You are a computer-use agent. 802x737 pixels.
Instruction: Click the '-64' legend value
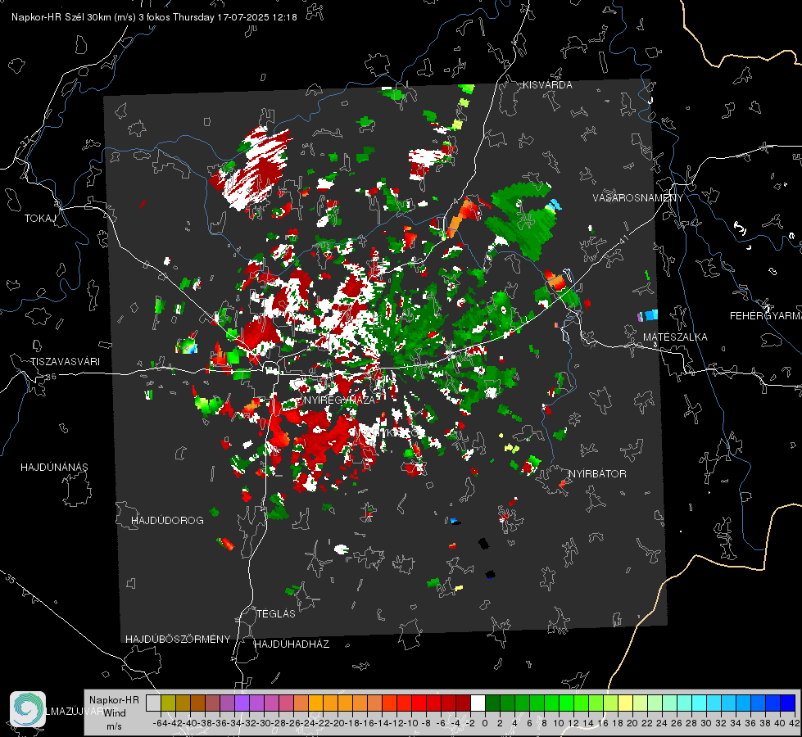click(x=160, y=723)
